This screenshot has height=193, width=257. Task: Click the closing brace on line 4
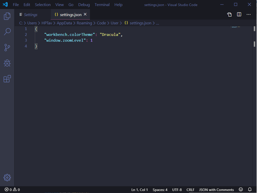click(36, 46)
